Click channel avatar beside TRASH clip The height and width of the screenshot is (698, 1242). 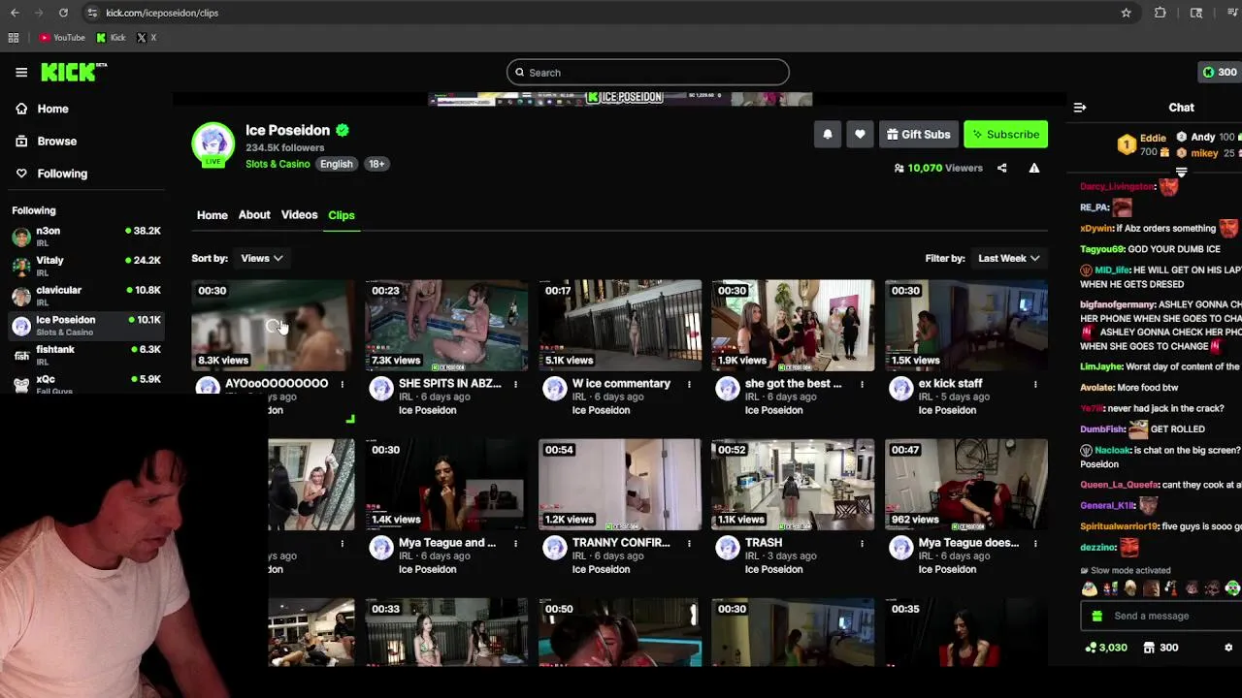pos(728,548)
